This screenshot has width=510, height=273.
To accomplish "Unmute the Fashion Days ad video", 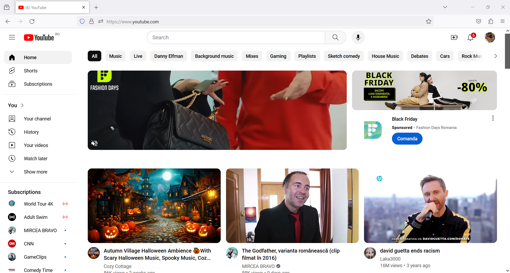I will [x=94, y=143].
